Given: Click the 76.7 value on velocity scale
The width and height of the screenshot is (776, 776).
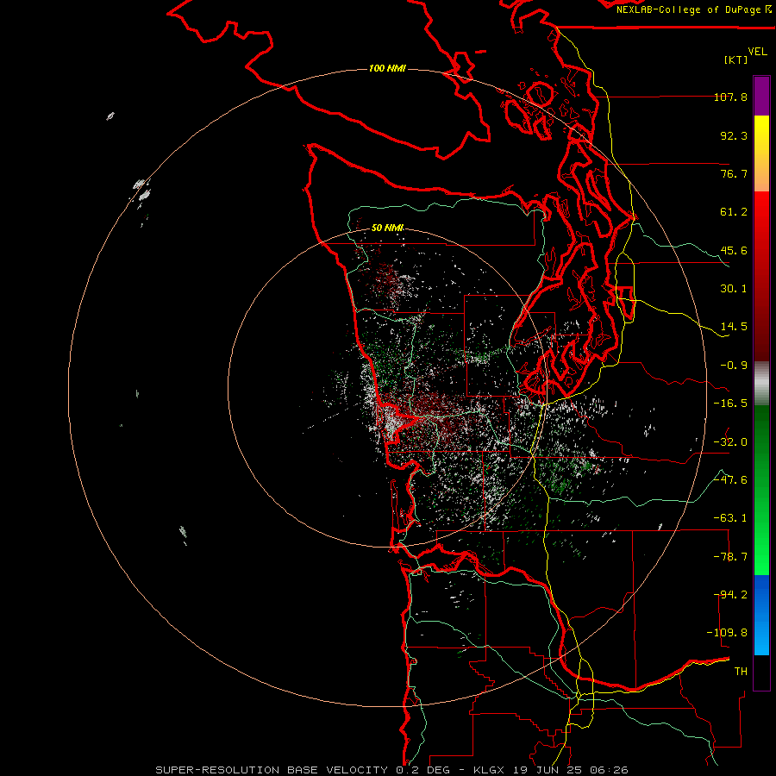Looking at the screenshot, I should tap(734, 173).
